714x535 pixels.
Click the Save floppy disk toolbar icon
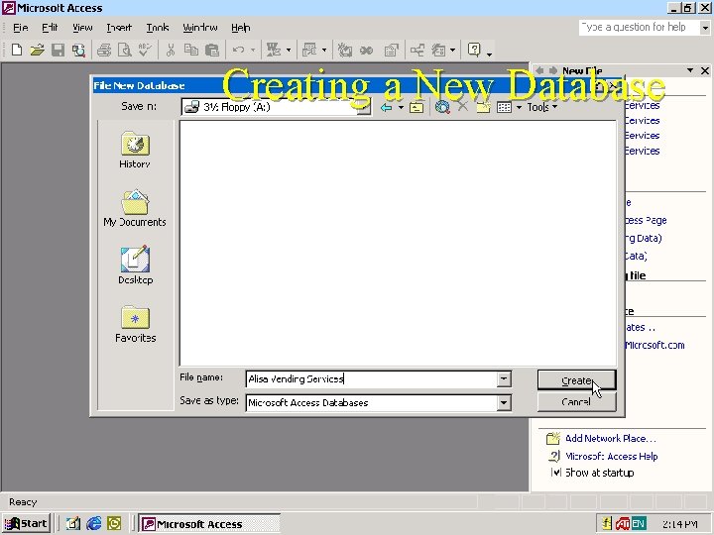58,50
